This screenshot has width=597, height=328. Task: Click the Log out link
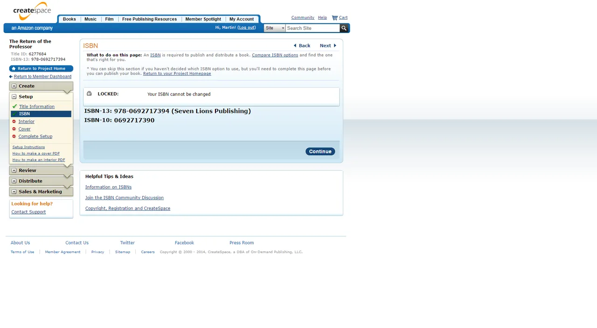246,27
